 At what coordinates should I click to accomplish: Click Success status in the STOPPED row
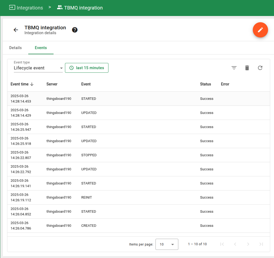207,155
